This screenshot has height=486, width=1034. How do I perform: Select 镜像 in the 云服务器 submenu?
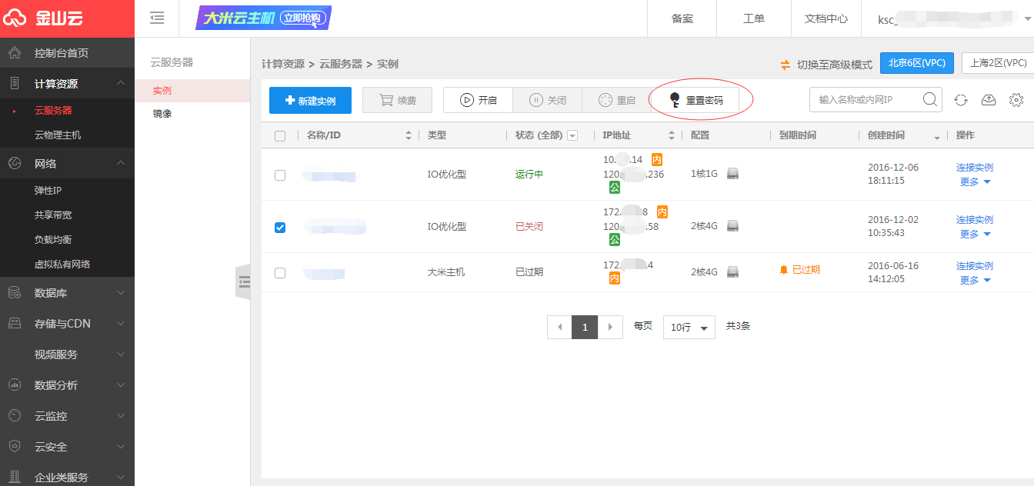coord(162,114)
